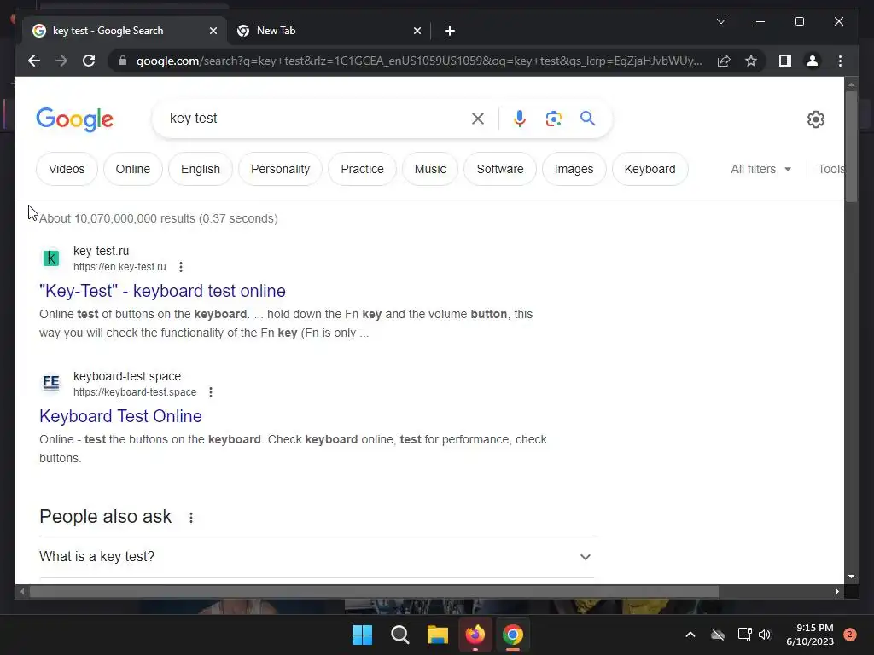
Task: Apply the Keyboard filter chip
Action: (x=650, y=169)
